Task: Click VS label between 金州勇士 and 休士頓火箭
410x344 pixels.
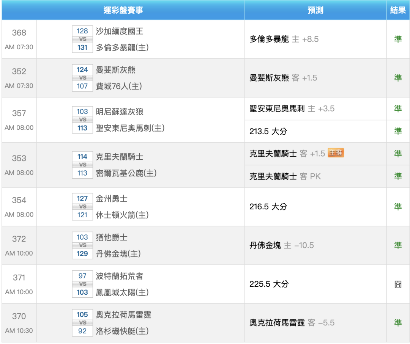Action: [x=83, y=207]
